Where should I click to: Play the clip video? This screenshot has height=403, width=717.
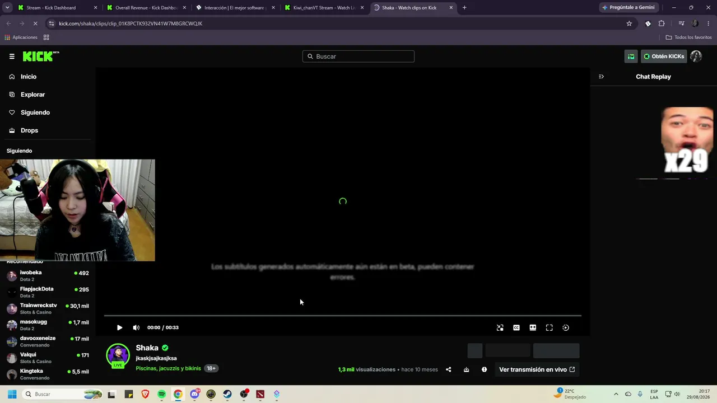119,327
